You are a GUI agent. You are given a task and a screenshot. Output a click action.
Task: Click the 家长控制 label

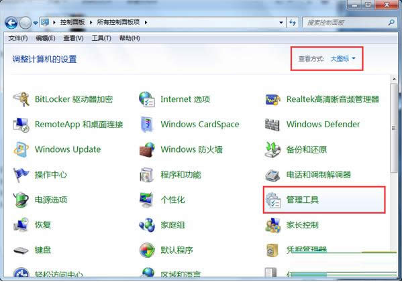pyautogui.click(x=302, y=225)
